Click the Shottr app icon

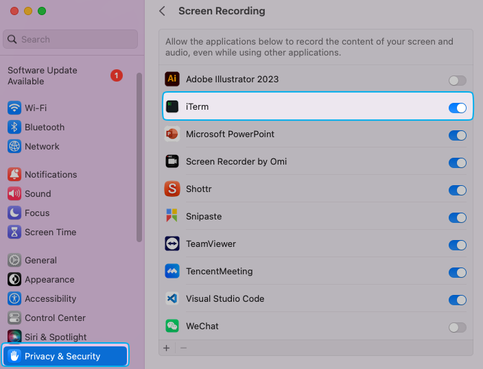pos(172,189)
